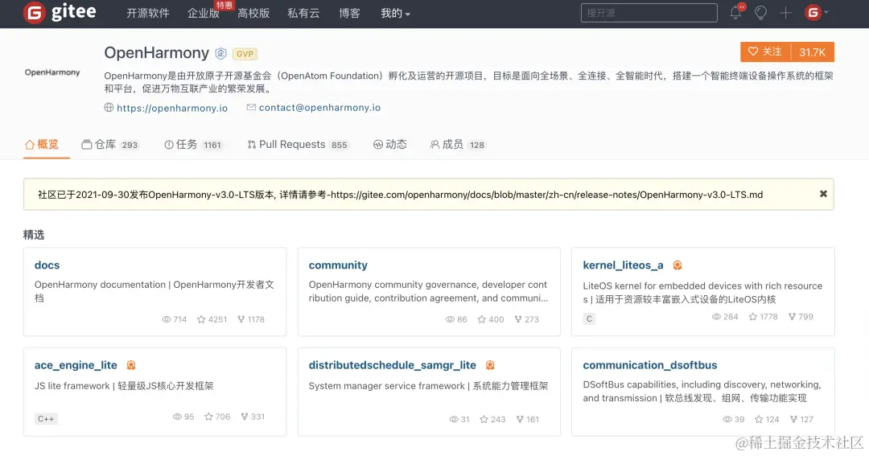Open the ace_engine_lite repository
869x456 pixels.
76,365
